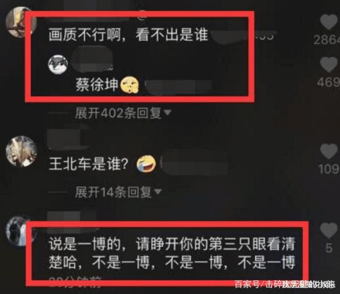
Task: Open the avatar of the 一博 commenter
Action: tap(19, 230)
